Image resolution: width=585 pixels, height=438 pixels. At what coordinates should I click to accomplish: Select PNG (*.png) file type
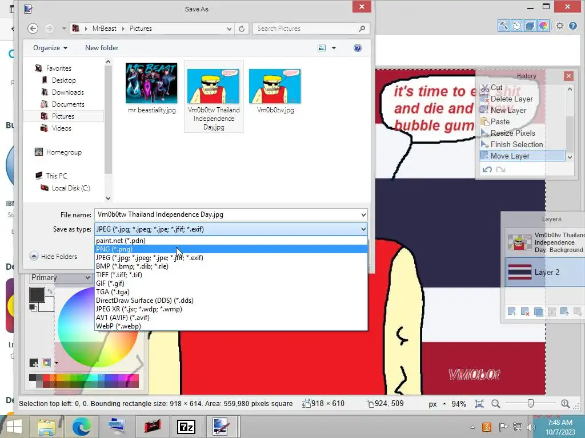pyautogui.click(x=231, y=249)
